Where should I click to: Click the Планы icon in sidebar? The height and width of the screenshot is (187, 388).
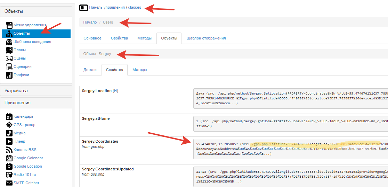(9, 50)
